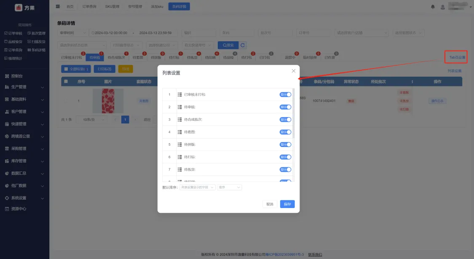This screenshot has height=259, width=474.
Task: Open the customer/shop selection dropdown
Action: (362, 33)
